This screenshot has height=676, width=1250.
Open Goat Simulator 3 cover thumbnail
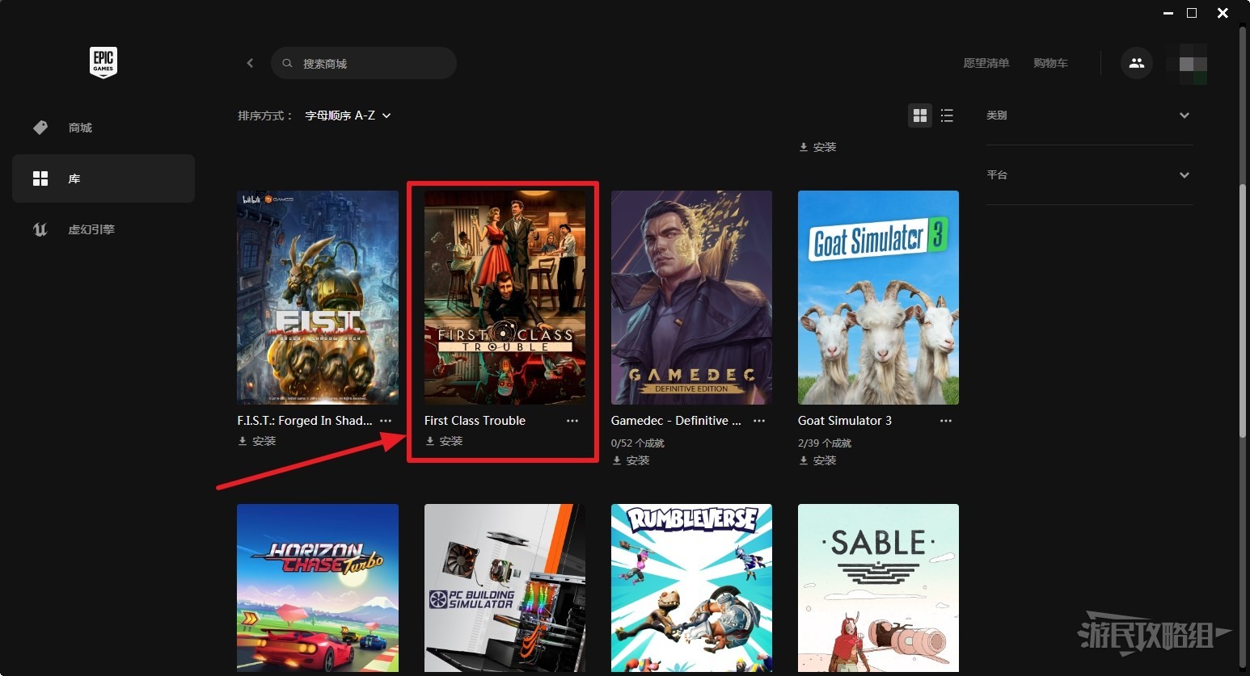tap(878, 297)
